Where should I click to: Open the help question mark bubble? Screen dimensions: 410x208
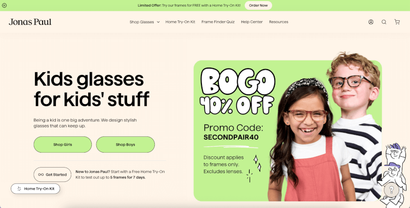[x=391, y=190]
